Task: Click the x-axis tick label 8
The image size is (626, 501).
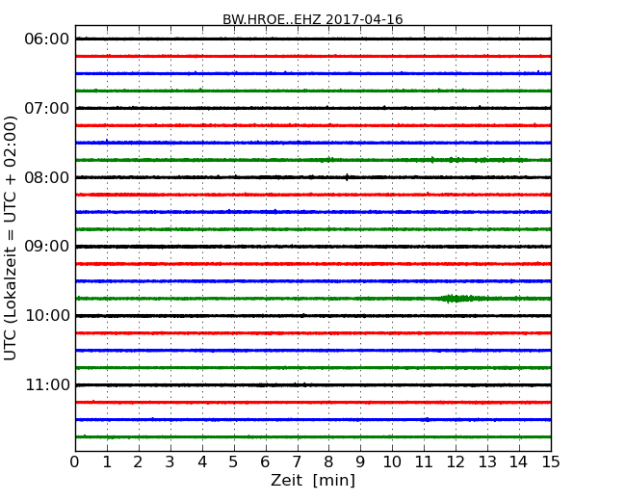Action: (x=329, y=462)
